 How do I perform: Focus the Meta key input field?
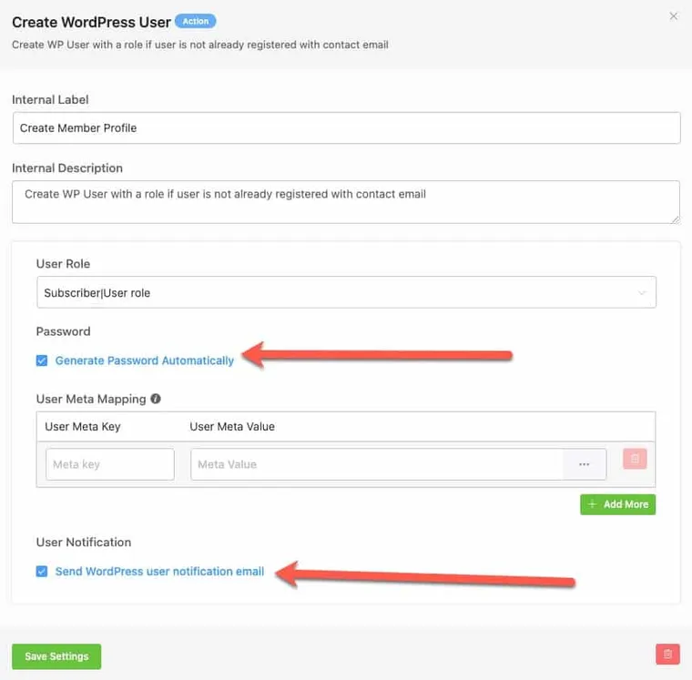[x=110, y=464]
